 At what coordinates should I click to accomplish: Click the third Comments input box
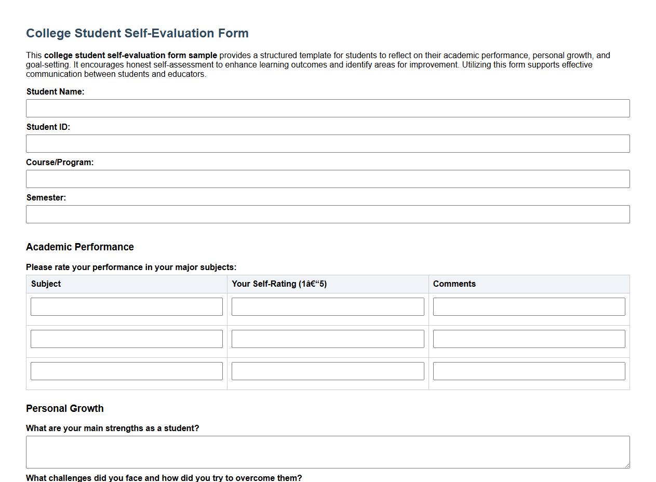[529, 371]
